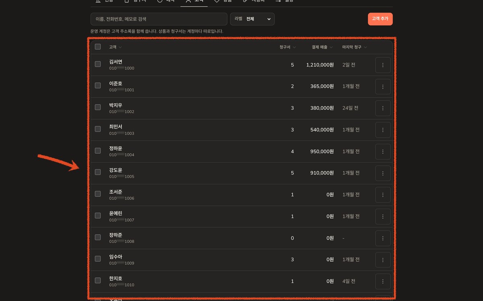Click the customer name 김서연

(116, 62)
